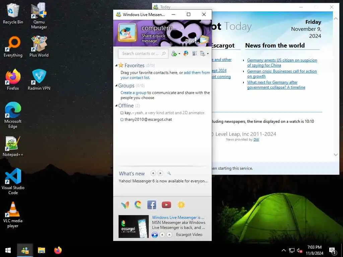Viewport: 343px width, 257px height.
Task: Click the Today window scroll down arrow
Action: [336, 155]
